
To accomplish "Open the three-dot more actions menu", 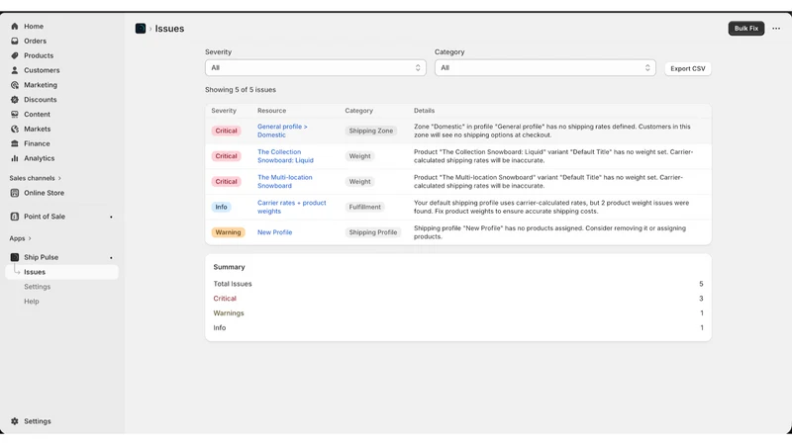I will coord(776,29).
